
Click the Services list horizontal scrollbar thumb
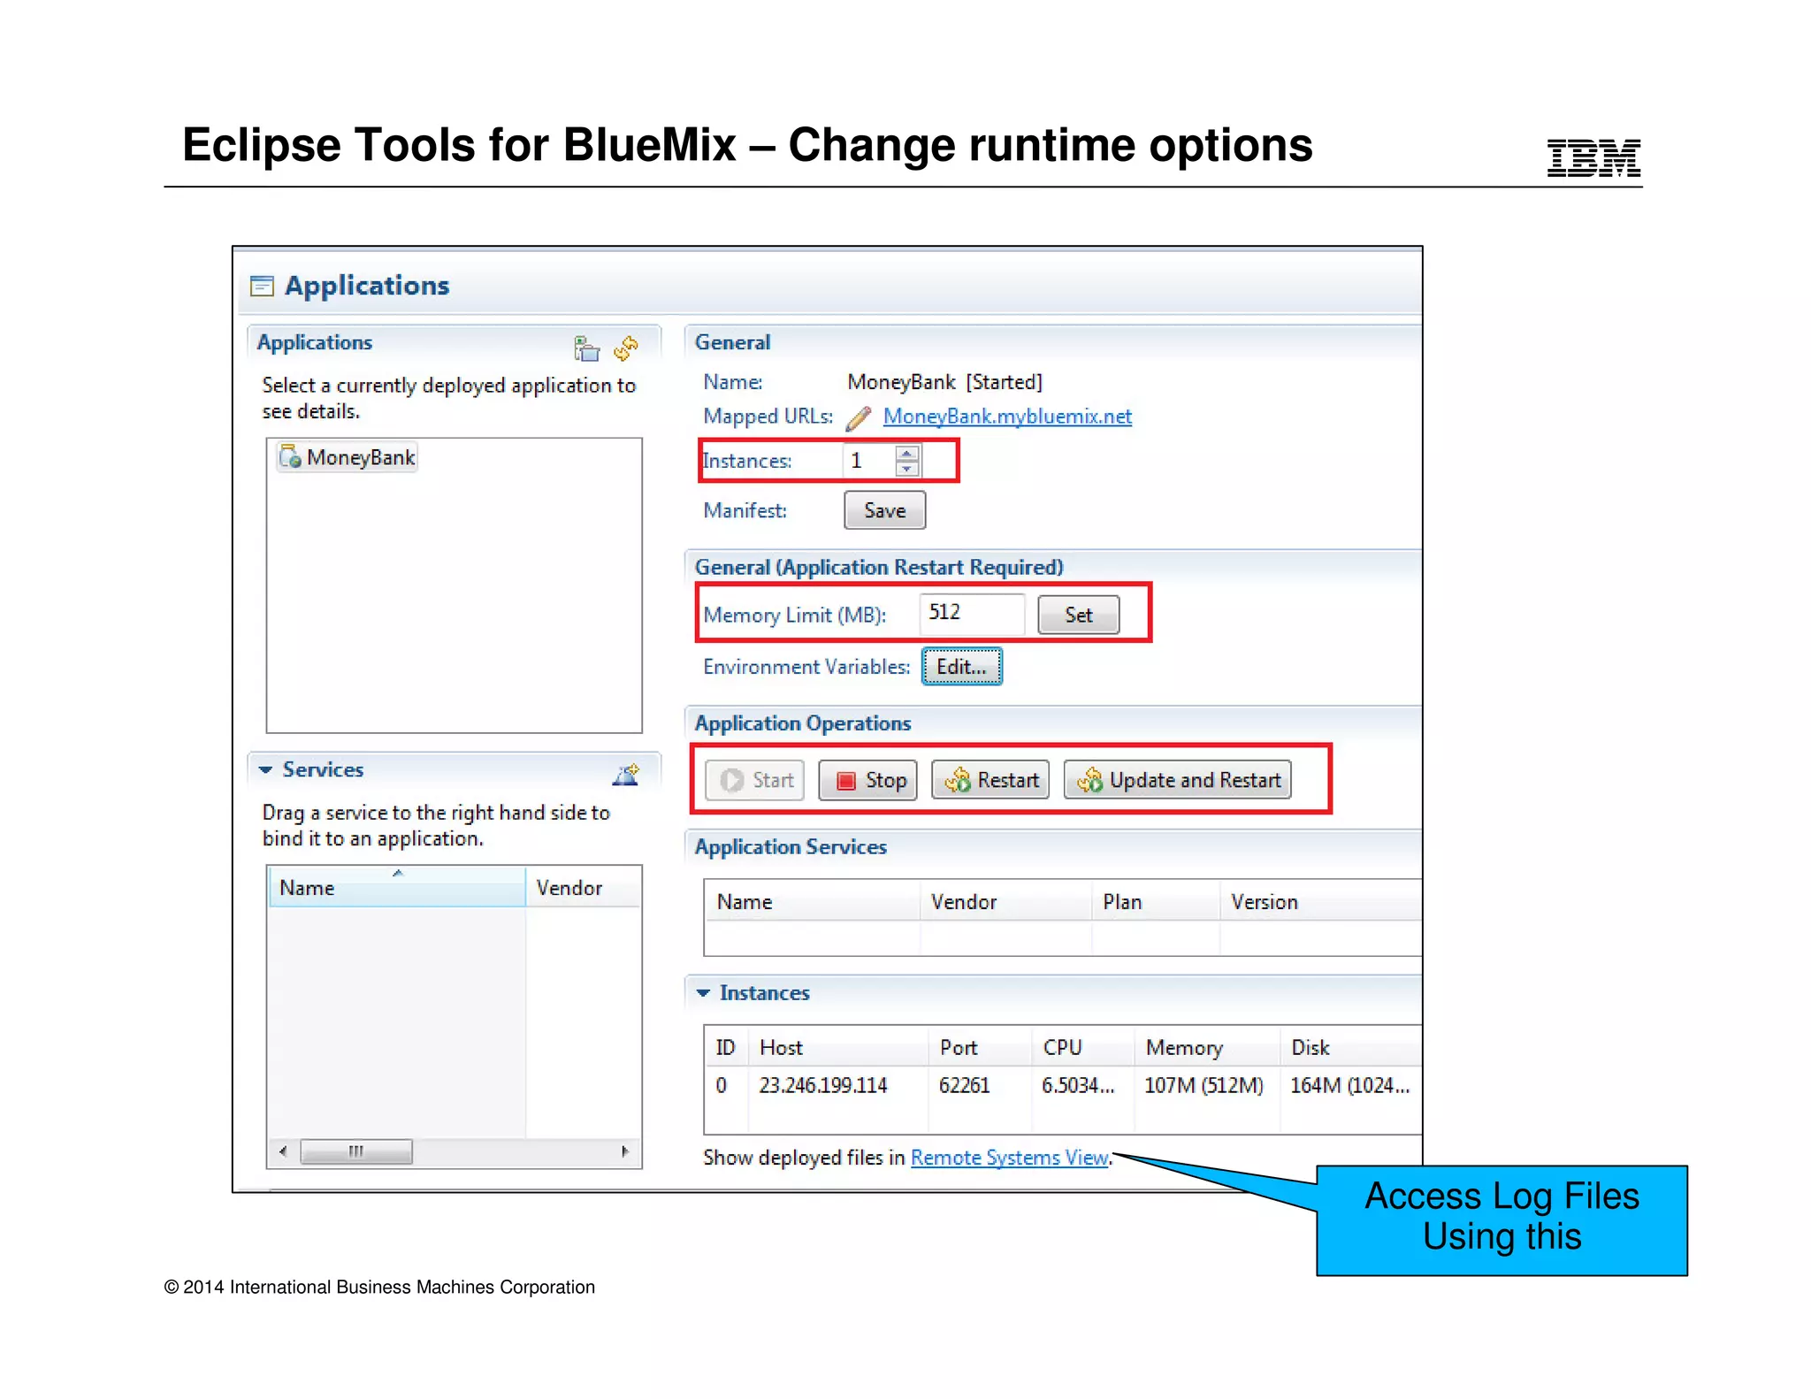356,1151
